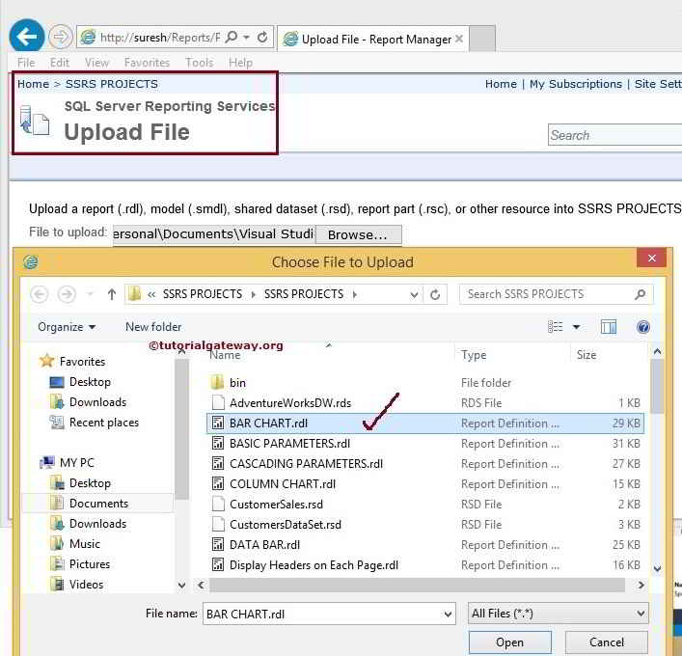Open the All Files type filter dropdown
Viewport: 682px width, 656px height.
pyautogui.click(x=641, y=614)
